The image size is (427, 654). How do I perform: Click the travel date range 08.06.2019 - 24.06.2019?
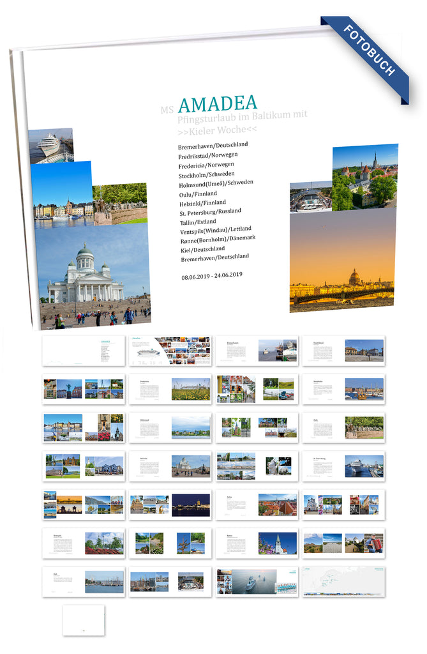pos(211,275)
